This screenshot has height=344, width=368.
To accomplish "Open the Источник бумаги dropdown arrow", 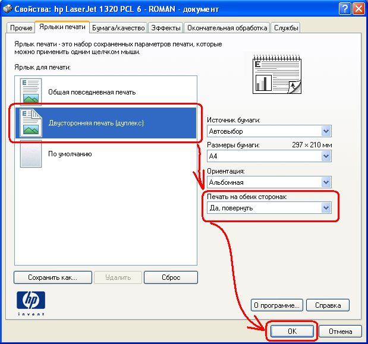I will click(x=326, y=131).
